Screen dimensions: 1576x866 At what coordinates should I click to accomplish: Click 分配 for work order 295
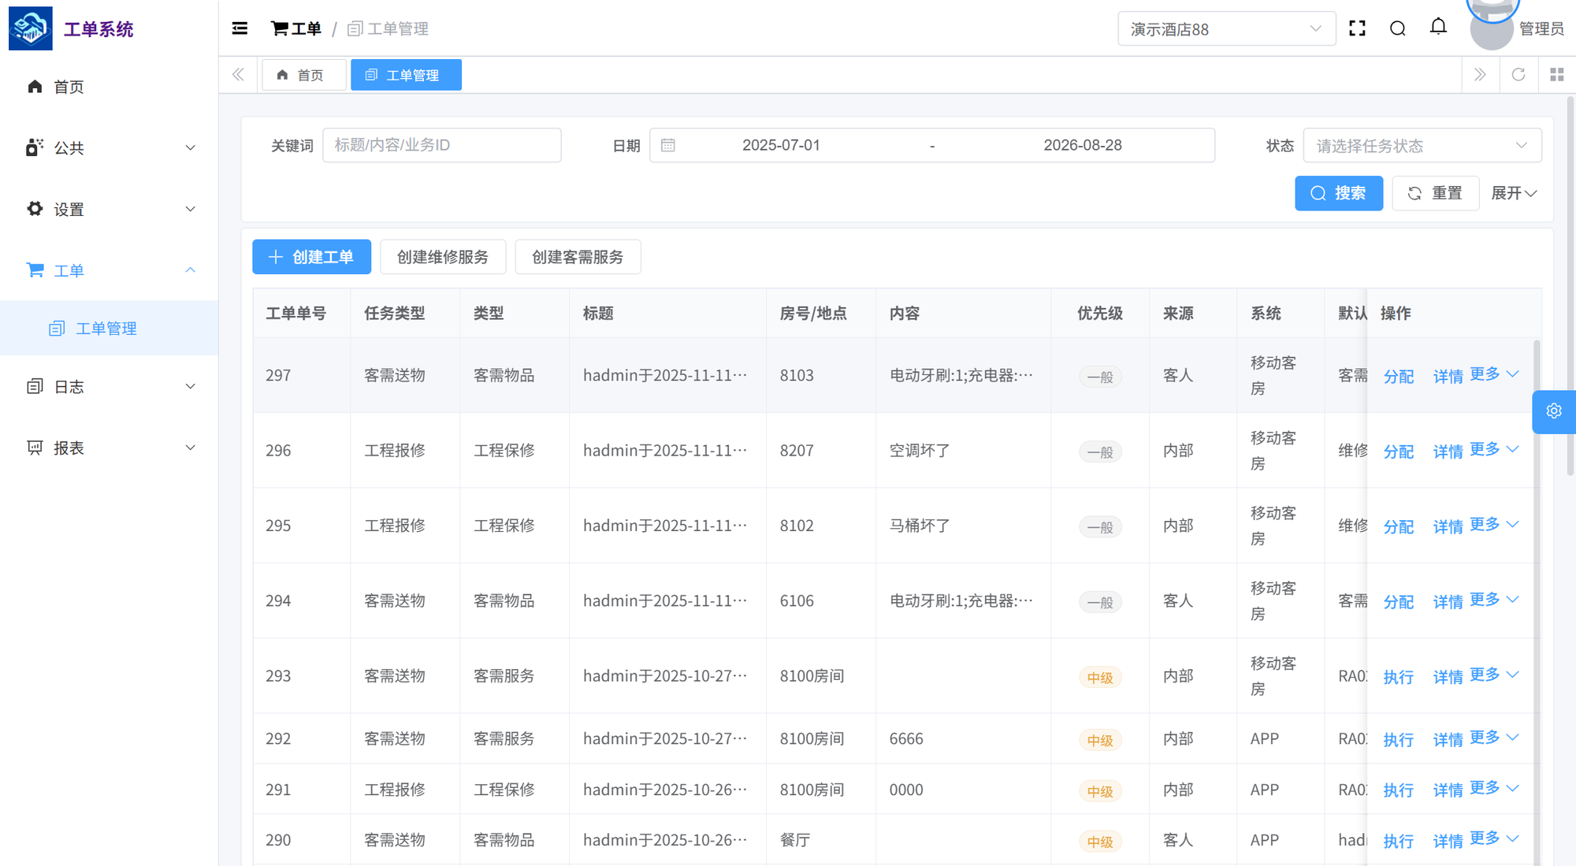pyautogui.click(x=1399, y=526)
